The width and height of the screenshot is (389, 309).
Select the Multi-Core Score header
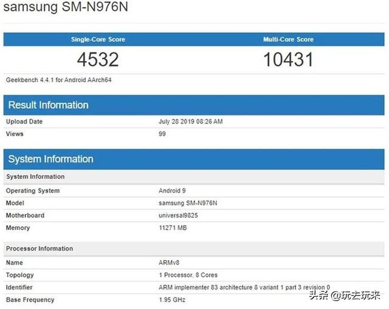(288, 40)
